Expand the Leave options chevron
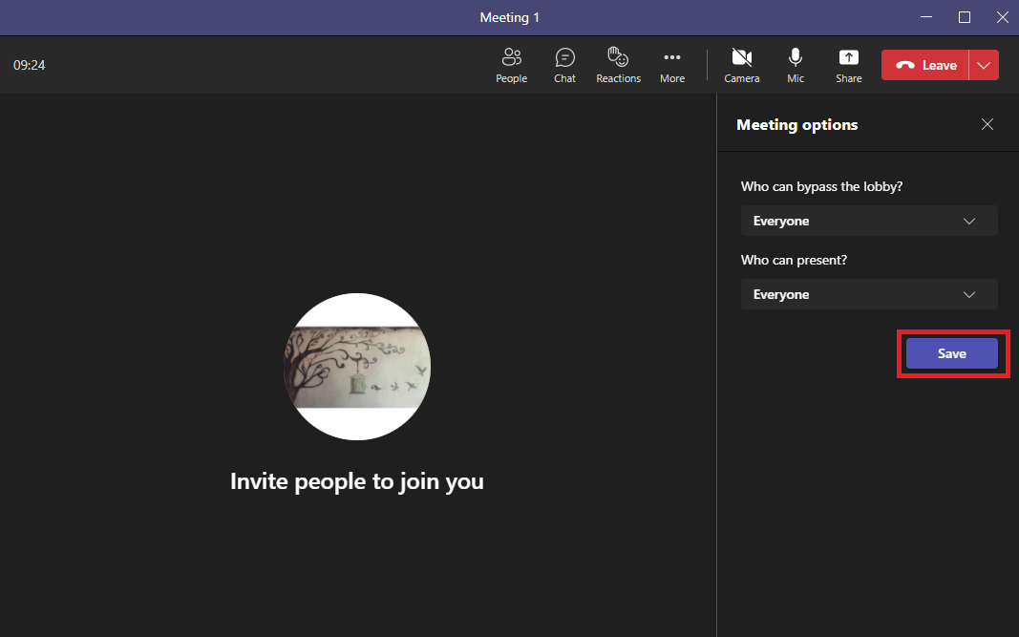The width and height of the screenshot is (1019, 637). pyautogui.click(x=984, y=65)
